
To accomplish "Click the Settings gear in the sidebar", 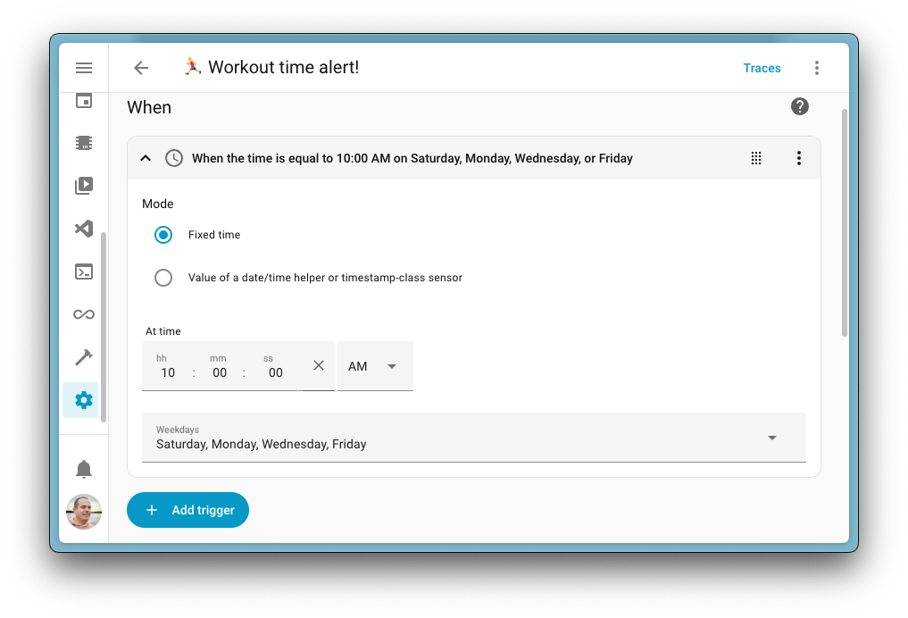I will pos(83,400).
